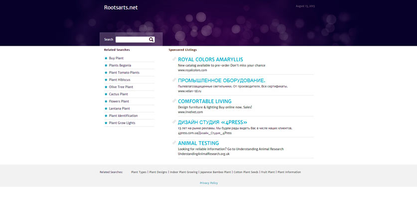
Task: Open the www.invelvet.com URL link
Action: (x=190, y=112)
